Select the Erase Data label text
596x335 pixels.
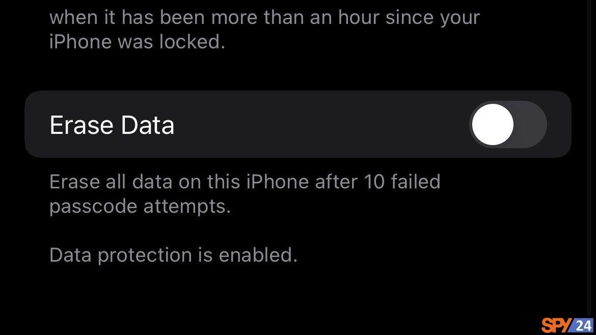pos(112,125)
